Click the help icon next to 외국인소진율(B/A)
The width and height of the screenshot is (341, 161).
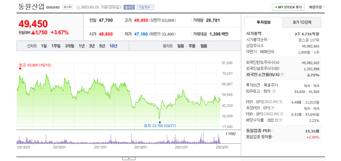[282, 75]
